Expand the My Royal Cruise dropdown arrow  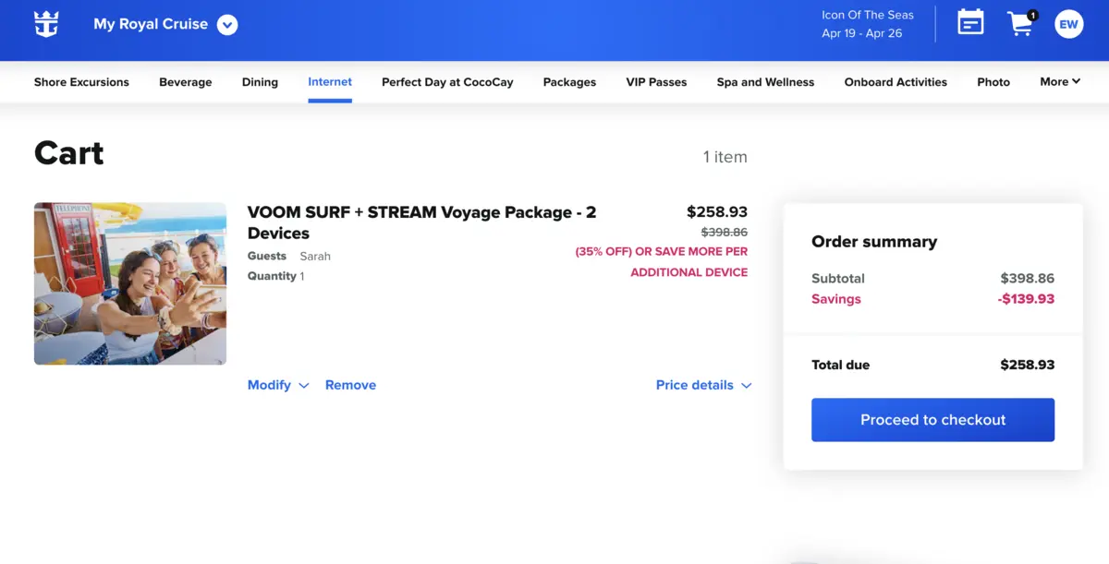(227, 25)
